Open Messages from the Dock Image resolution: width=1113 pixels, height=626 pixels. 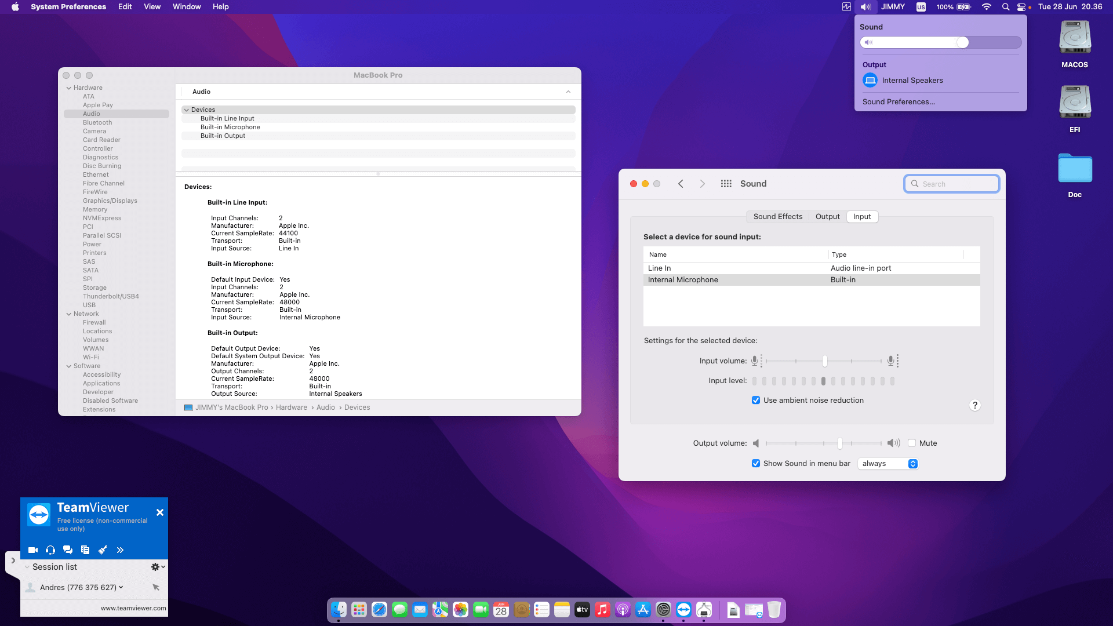[400, 610]
